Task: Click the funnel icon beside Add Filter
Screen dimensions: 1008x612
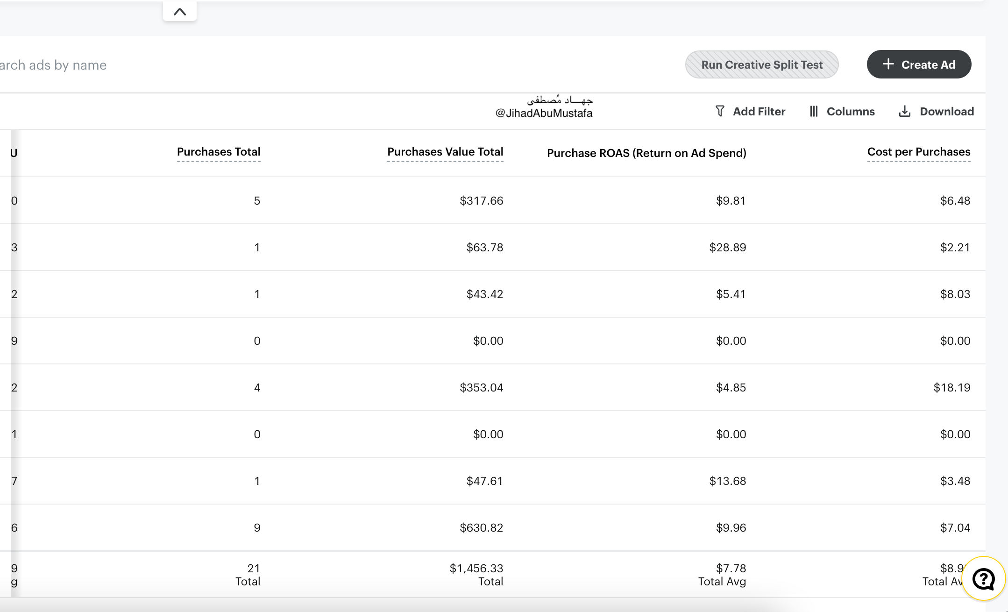Action: point(720,111)
